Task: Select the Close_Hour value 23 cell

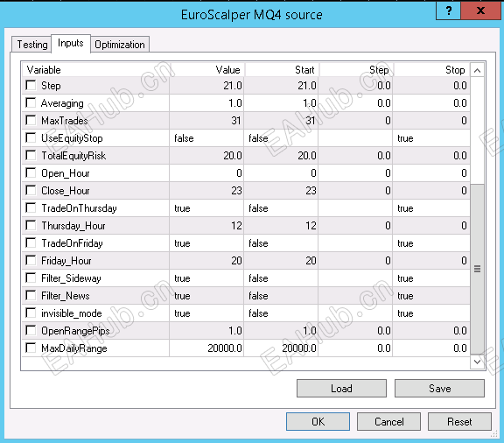Action: 206,191
